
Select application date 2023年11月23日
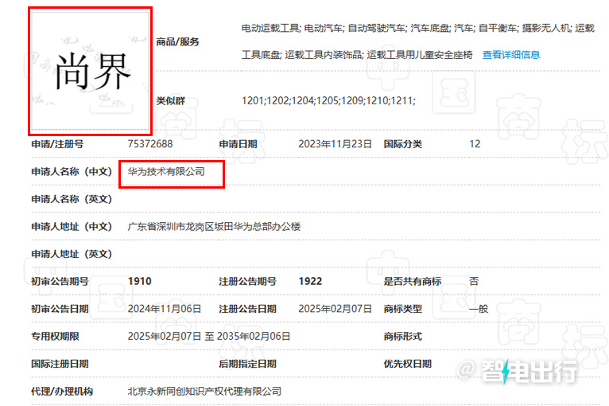click(x=335, y=144)
